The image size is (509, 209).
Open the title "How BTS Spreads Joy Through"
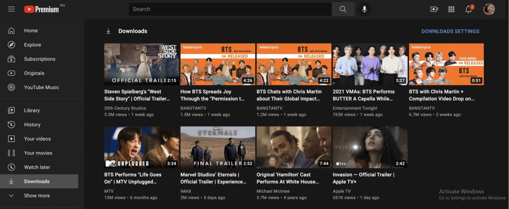point(212,95)
